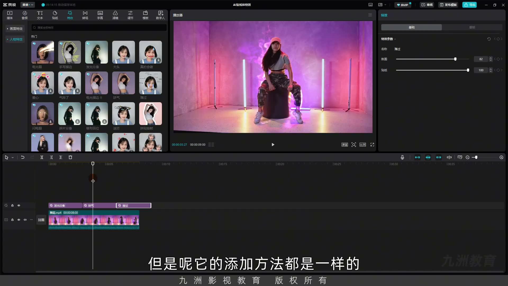
Task: Open the 比例 aspect ratio selector
Action: point(363,145)
